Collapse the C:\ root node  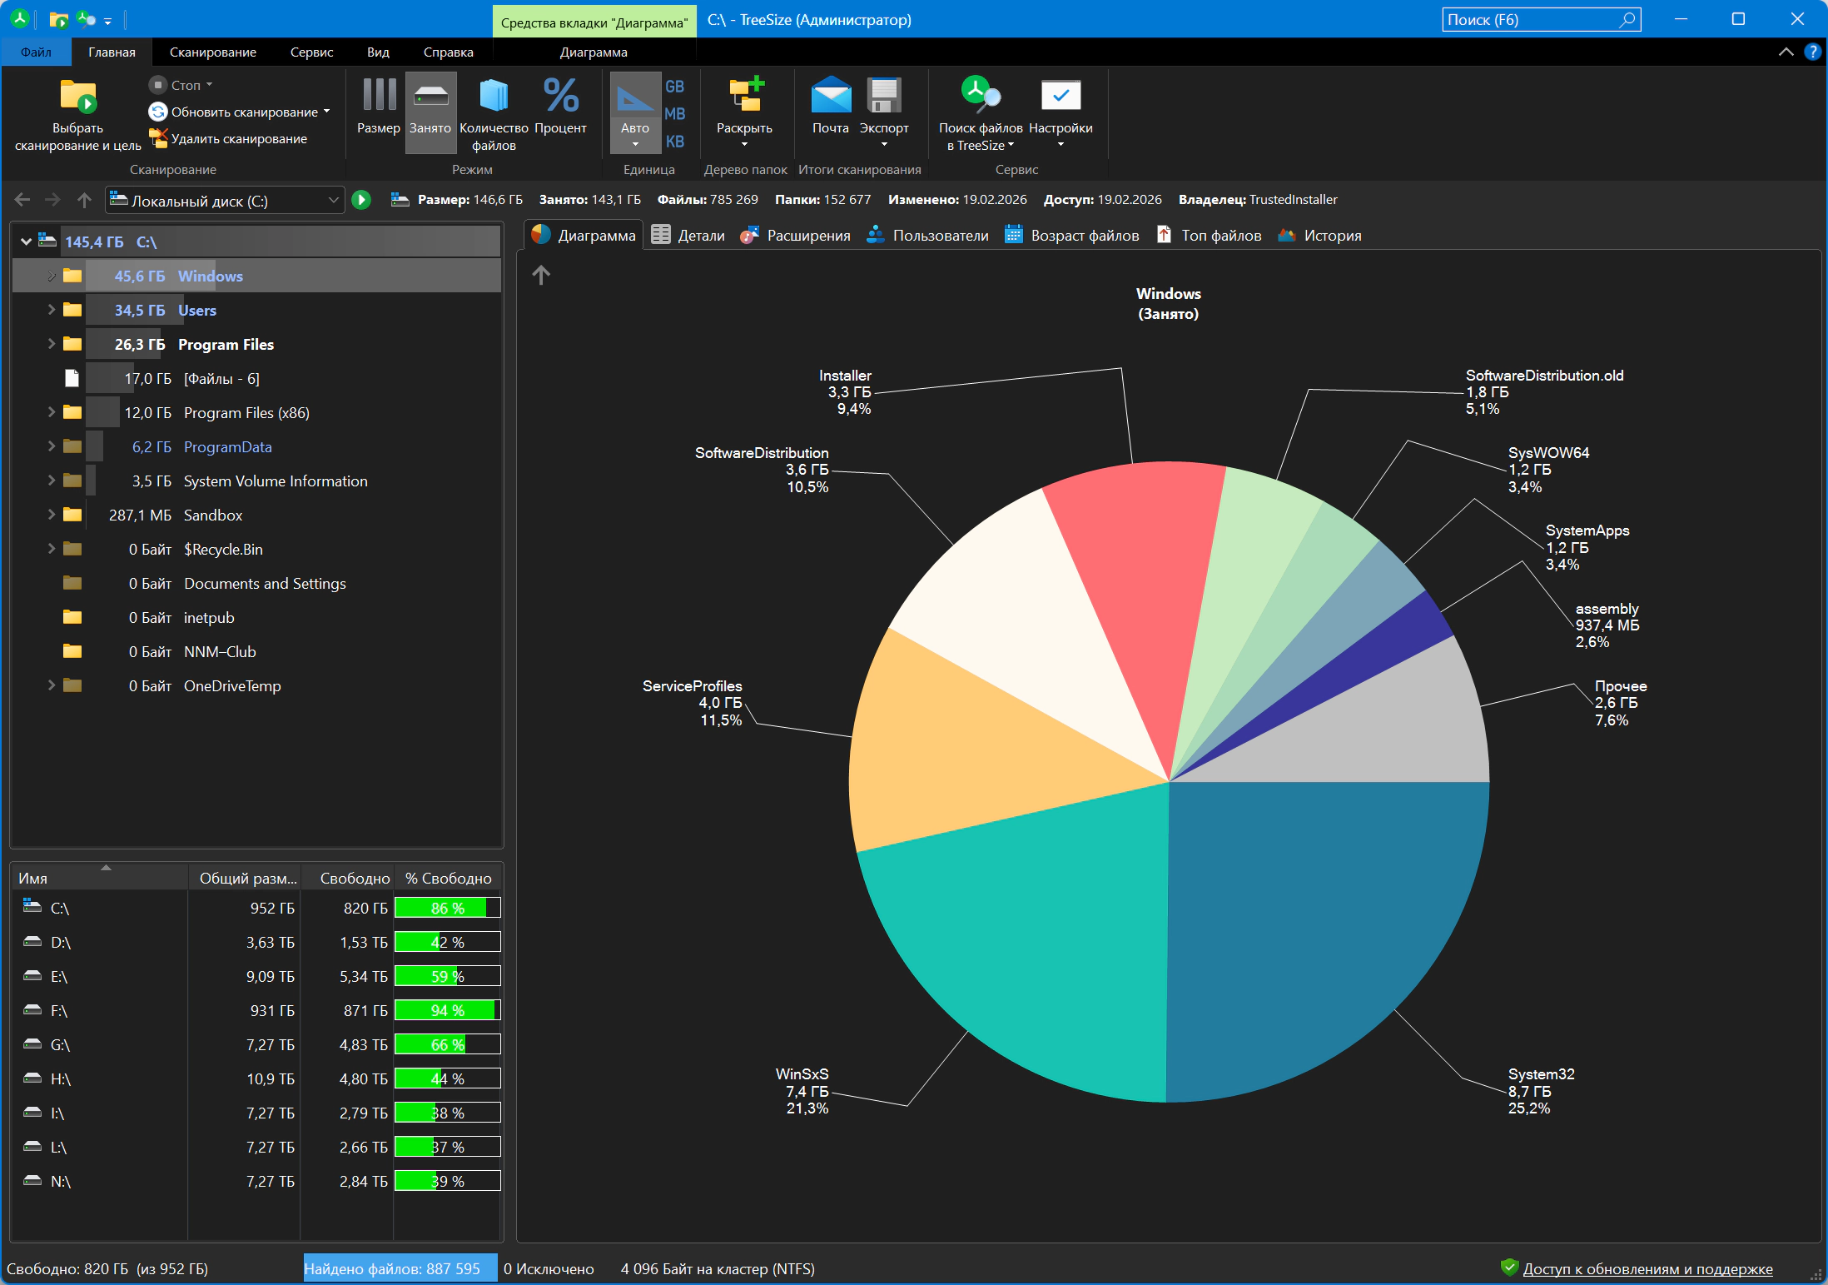pos(26,242)
